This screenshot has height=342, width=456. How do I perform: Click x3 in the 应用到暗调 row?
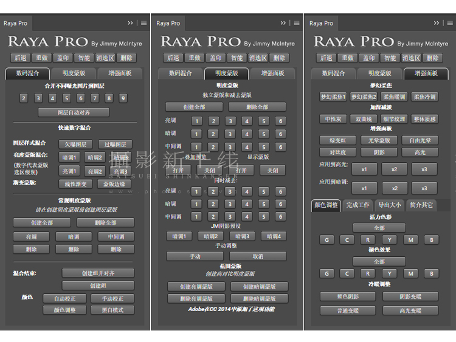tap(424, 188)
